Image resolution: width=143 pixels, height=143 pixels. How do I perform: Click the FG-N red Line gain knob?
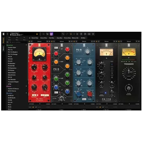(x=90, y=94)
